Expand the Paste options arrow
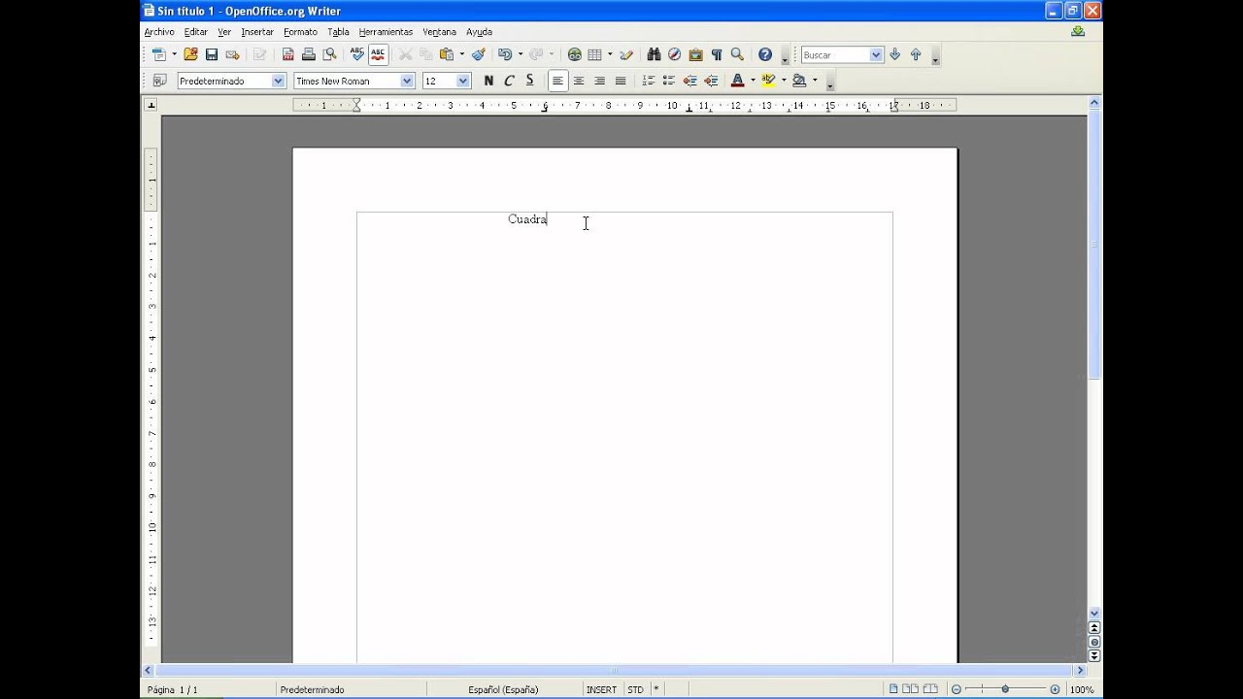The height and width of the screenshot is (699, 1243). coord(461,55)
